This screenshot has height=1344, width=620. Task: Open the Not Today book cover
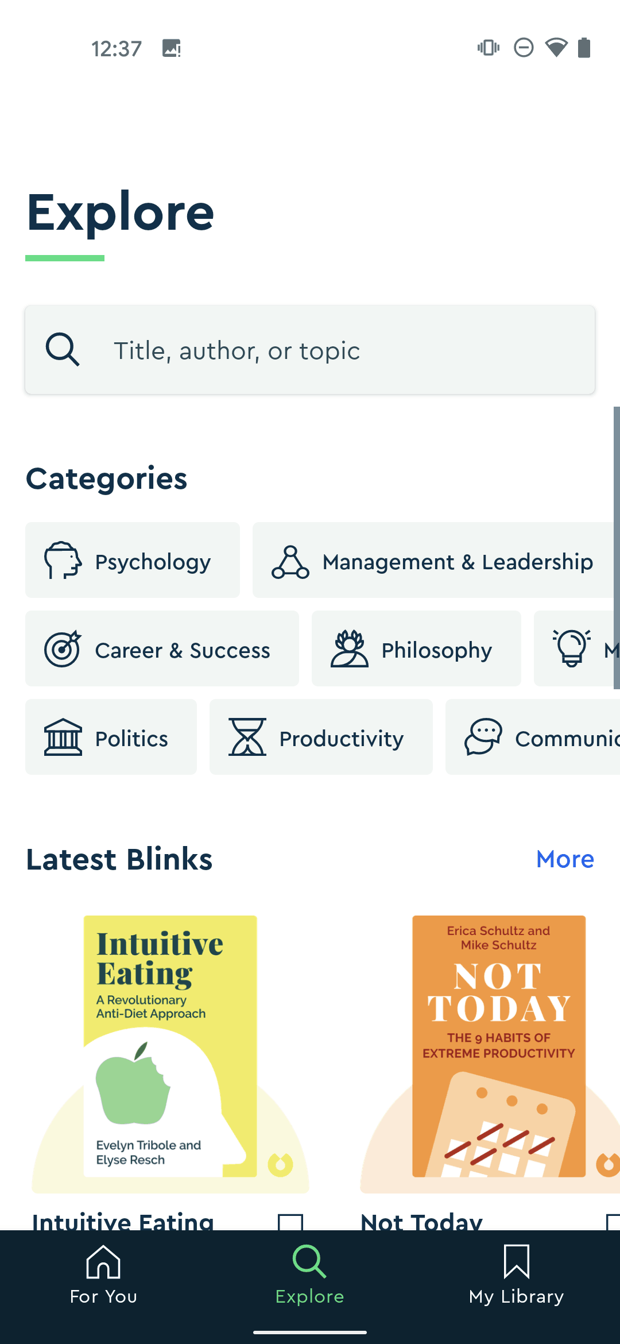tap(499, 1046)
